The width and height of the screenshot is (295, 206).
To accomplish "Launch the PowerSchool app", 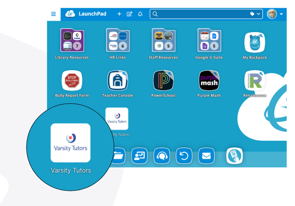I will click(163, 80).
